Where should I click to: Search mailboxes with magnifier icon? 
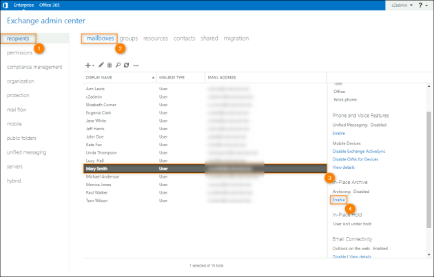point(118,65)
